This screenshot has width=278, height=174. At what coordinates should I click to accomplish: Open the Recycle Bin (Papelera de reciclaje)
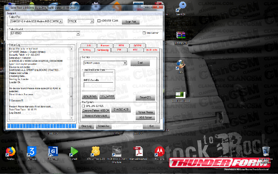point(266,154)
